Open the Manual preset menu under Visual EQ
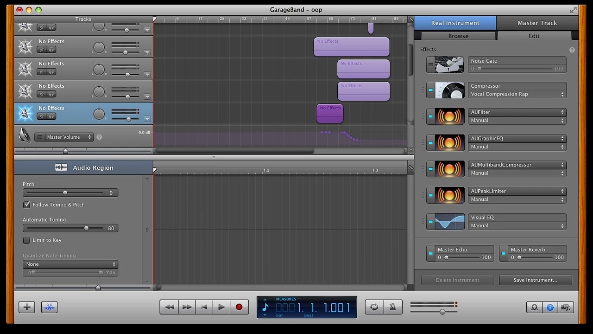 (517, 226)
